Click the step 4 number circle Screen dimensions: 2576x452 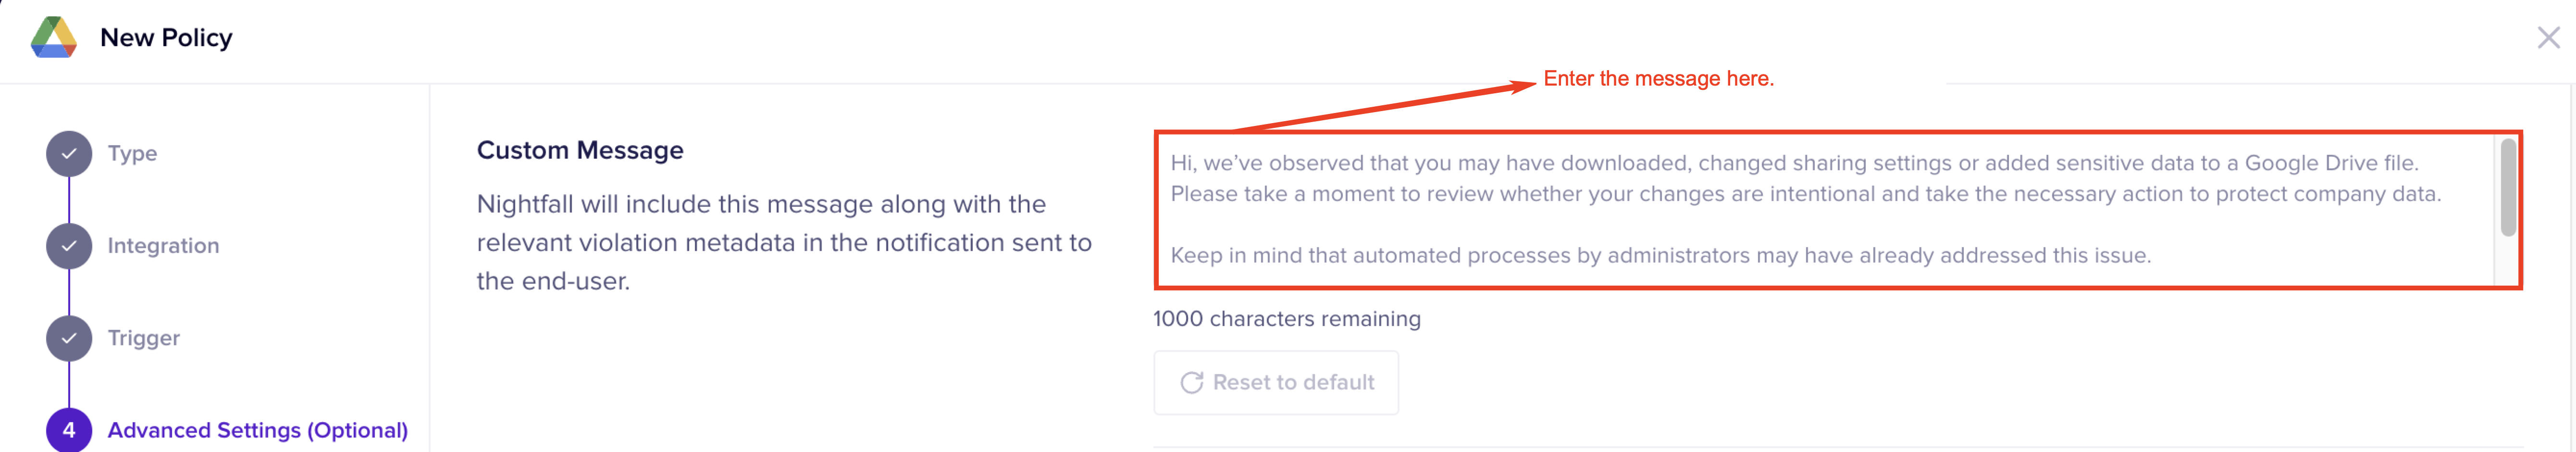69,430
